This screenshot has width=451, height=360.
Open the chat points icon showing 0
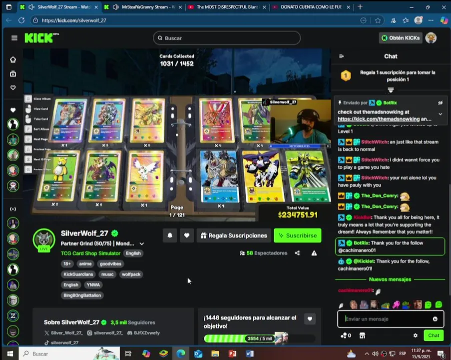346,335
